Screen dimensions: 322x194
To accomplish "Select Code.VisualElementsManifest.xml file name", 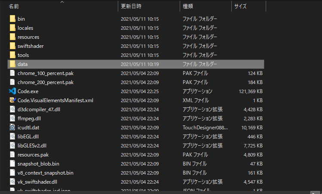I will pos(55,100).
